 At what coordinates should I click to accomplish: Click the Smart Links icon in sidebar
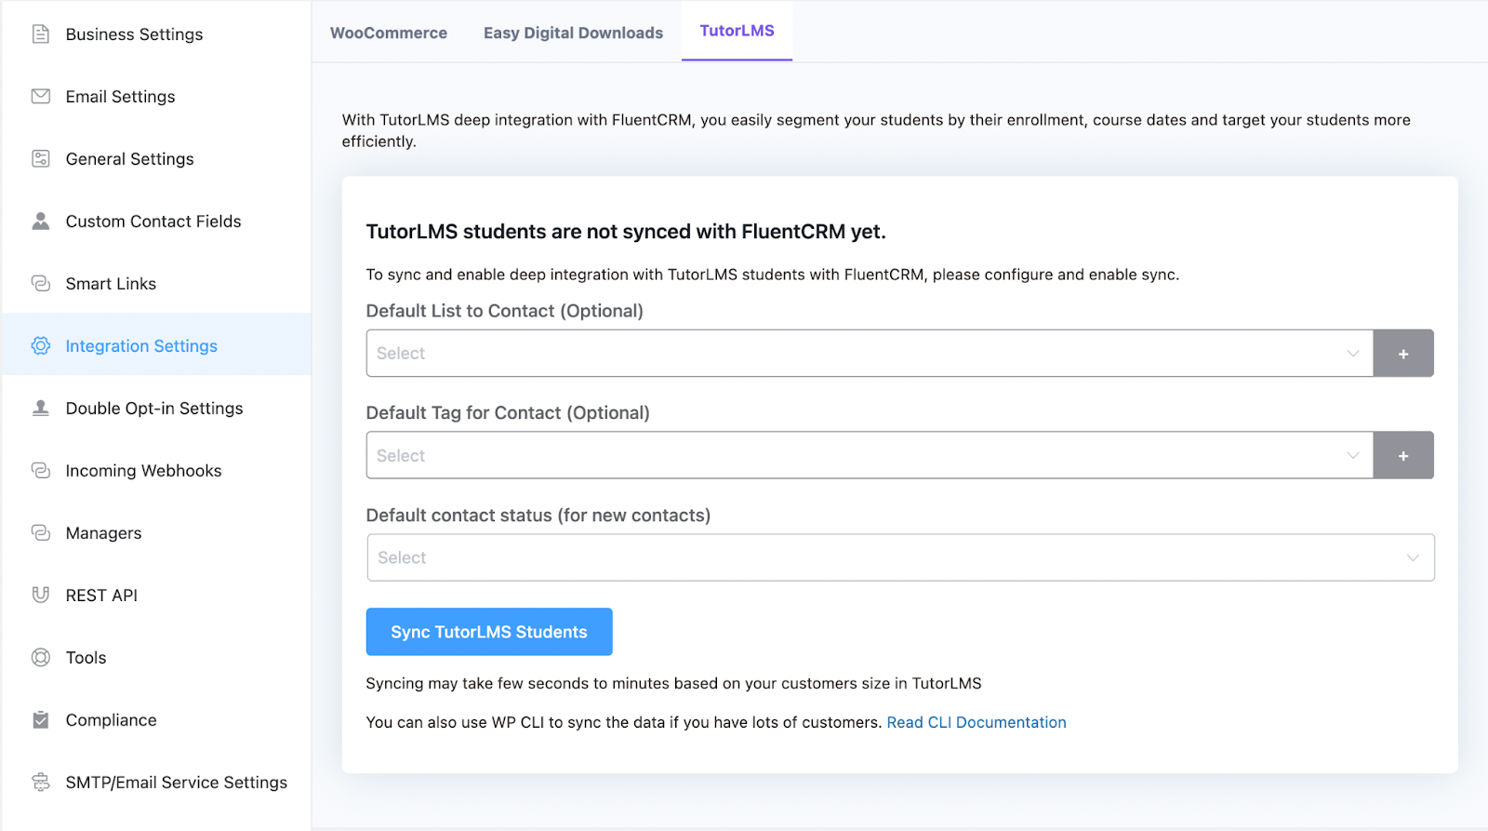[x=41, y=284]
